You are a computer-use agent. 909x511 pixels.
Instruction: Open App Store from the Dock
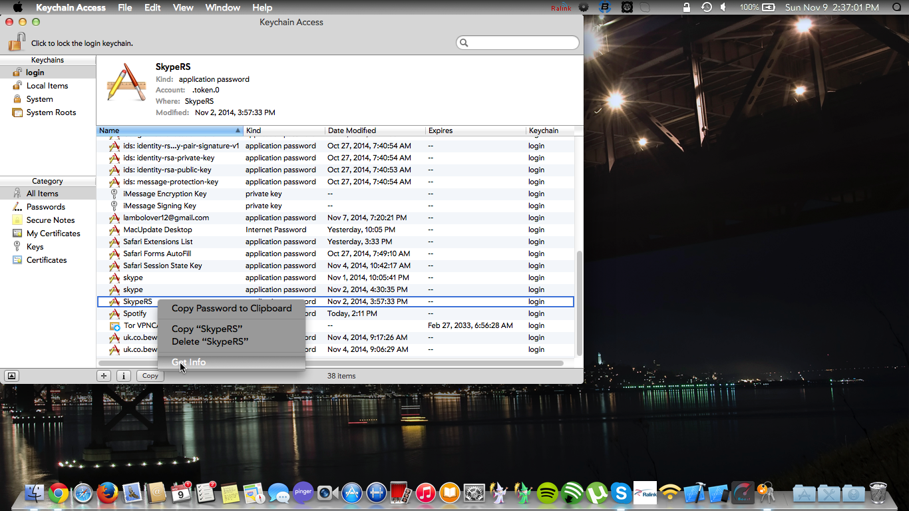click(351, 493)
